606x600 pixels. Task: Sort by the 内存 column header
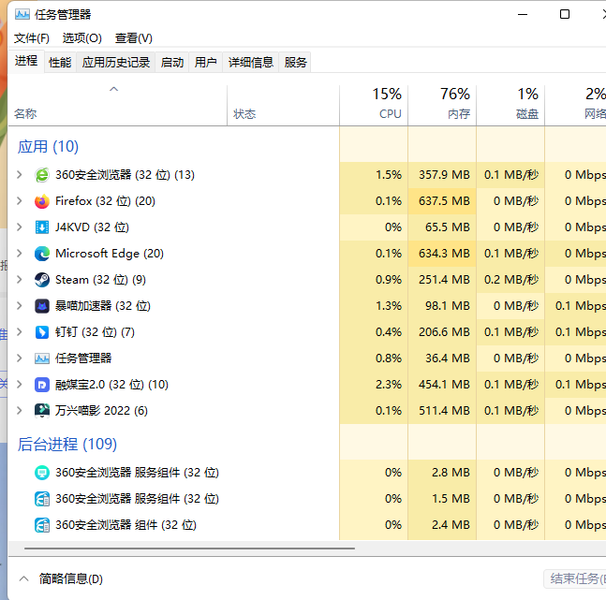pos(442,106)
